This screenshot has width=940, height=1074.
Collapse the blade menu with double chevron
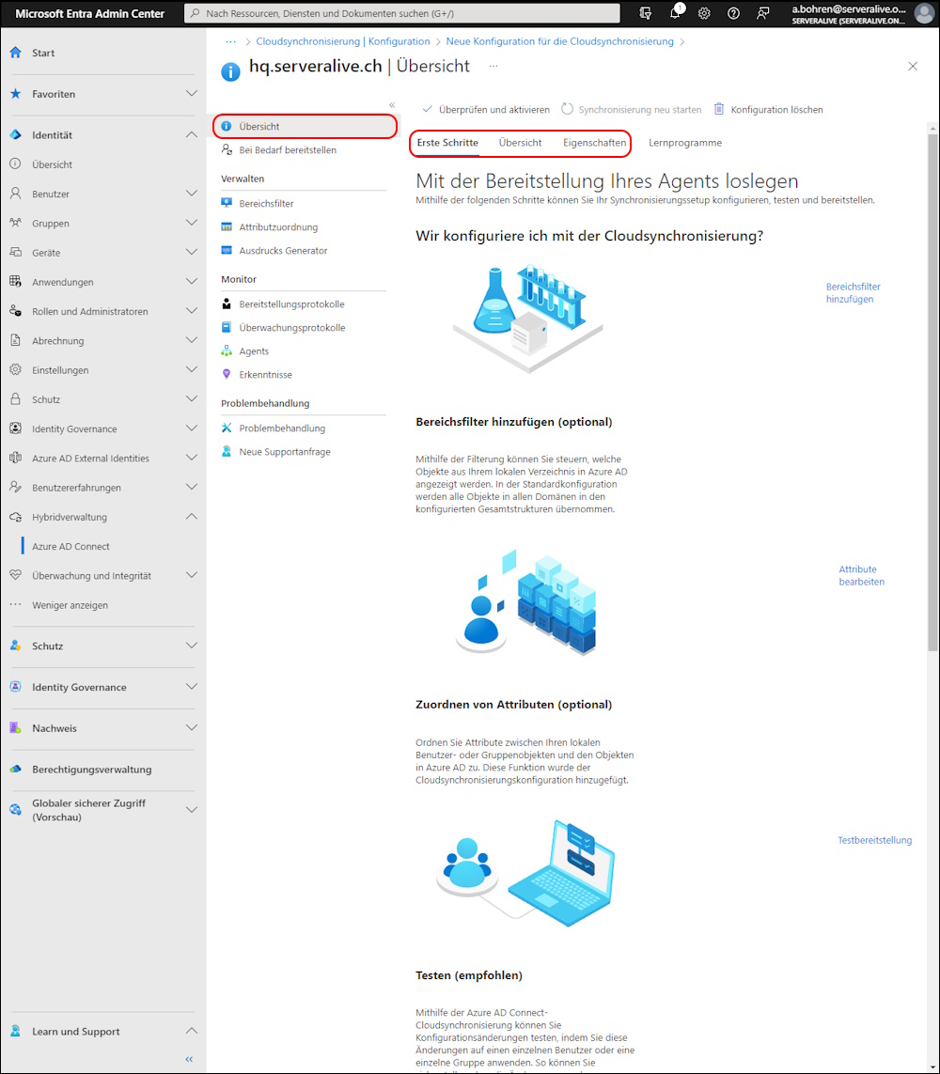tap(392, 105)
